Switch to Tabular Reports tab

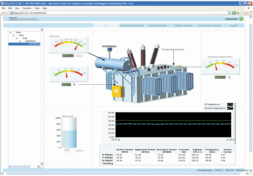(x=183, y=26)
